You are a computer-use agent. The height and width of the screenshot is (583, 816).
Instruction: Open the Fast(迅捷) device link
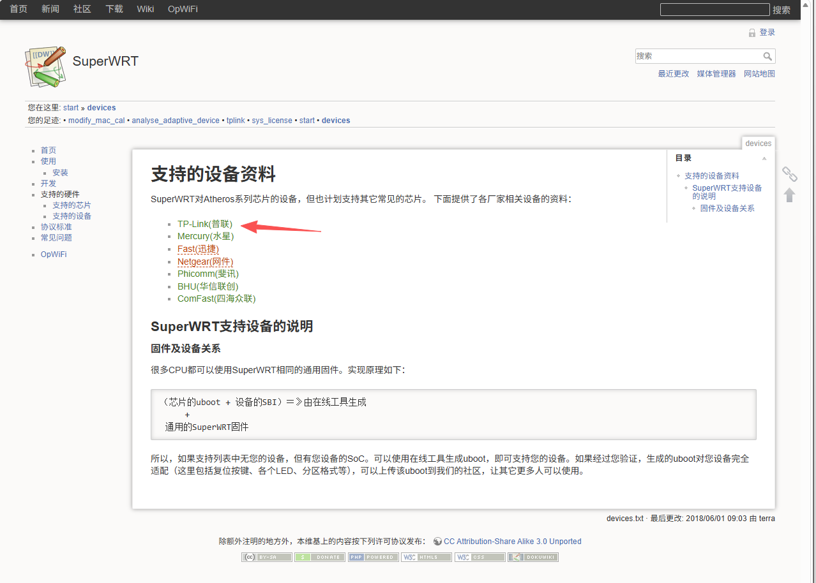click(x=198, y=249)
